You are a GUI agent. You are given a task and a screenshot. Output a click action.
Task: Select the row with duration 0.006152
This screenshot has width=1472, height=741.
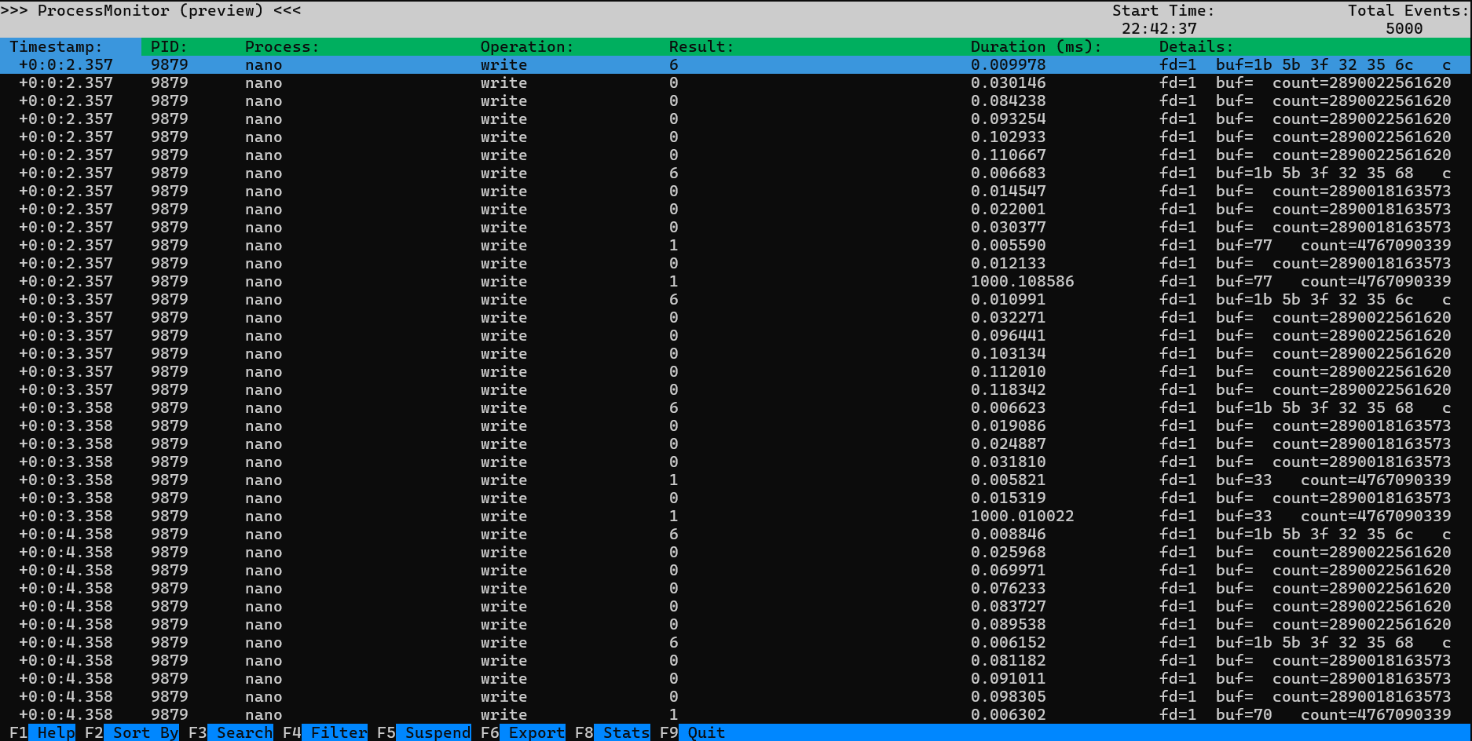pyautogui.click(x=736, y=643)
